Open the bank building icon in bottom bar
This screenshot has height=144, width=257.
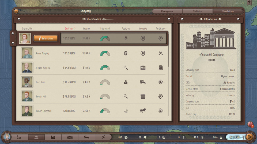[x=36, y=137]
